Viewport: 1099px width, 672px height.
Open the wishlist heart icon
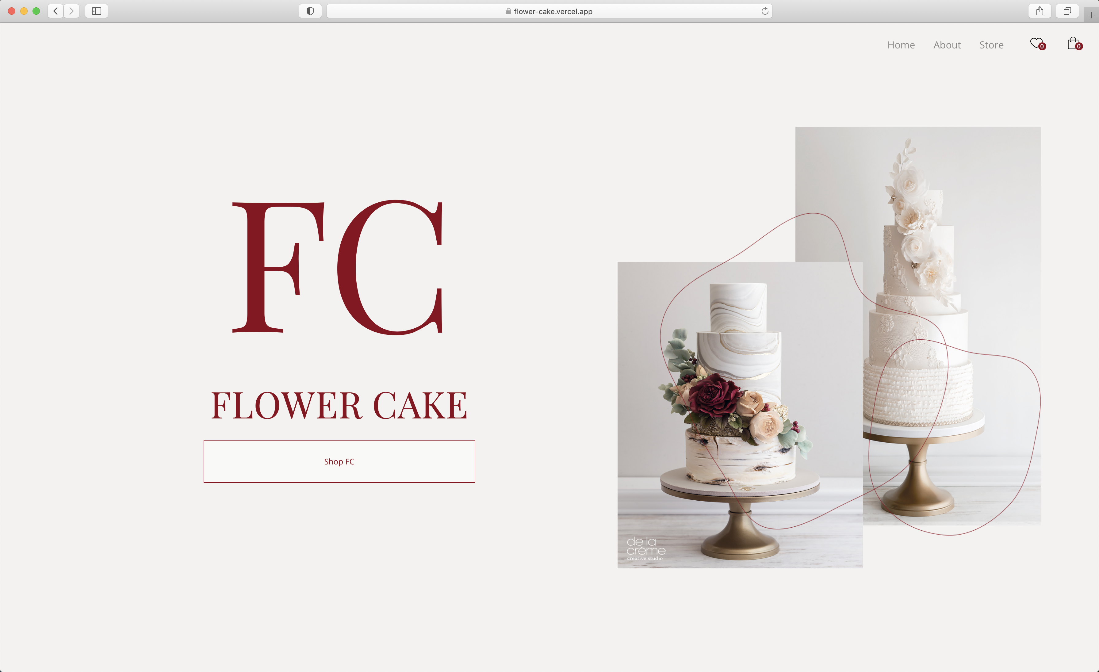pos(1037,43)
